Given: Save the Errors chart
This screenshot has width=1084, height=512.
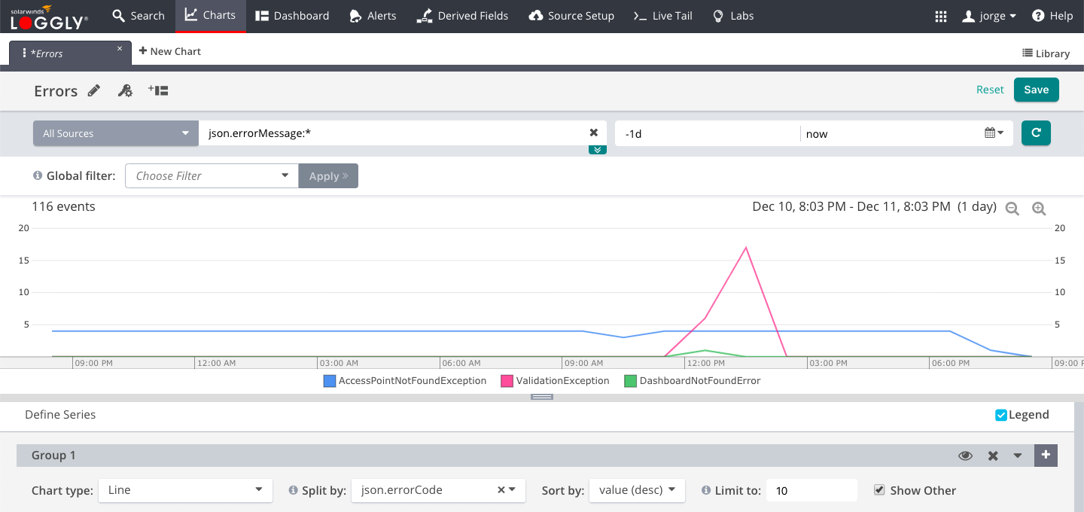Looking at the screenshot, I should 1036,90.
